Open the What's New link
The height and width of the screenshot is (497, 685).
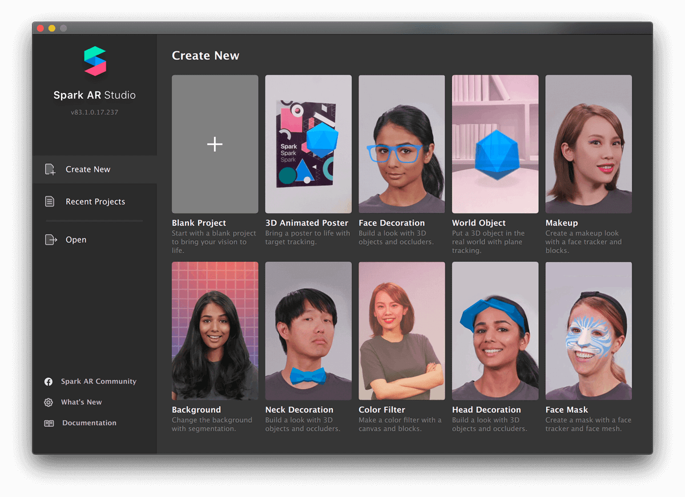(82, 402)
